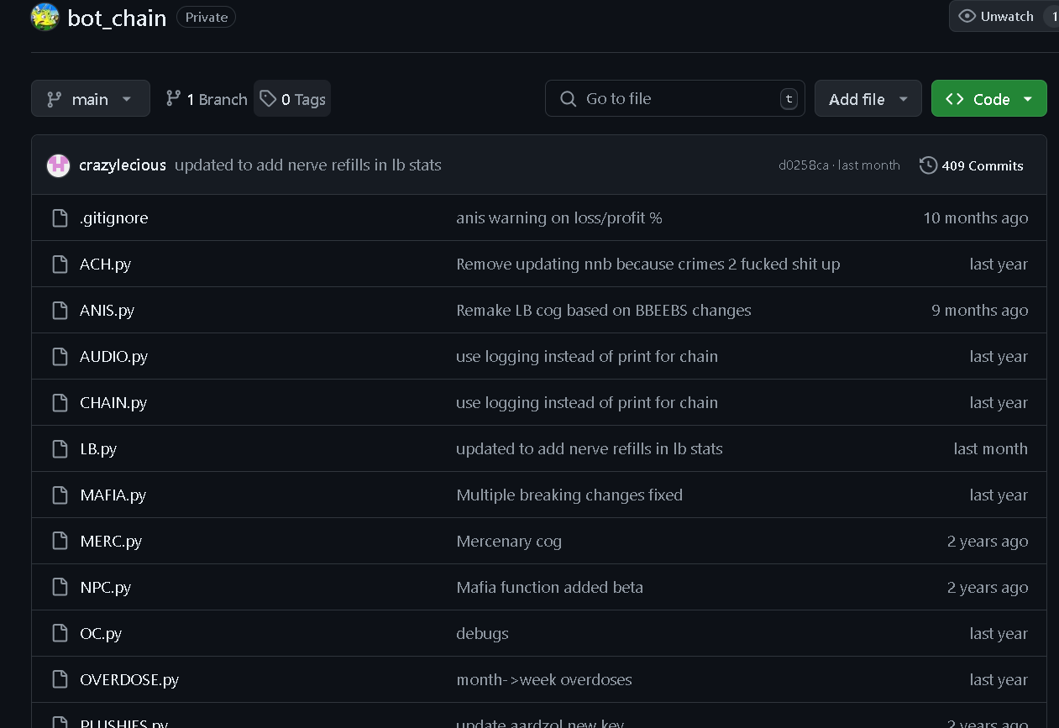The height and width of the screenshot is (728, 1059).
Task: Open the main branch selector dropdown
Action: tap(91, 98)
